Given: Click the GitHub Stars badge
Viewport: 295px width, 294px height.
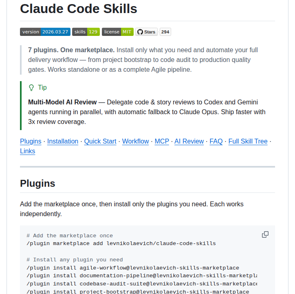Looking at the screenshot, I should point(146,32).
